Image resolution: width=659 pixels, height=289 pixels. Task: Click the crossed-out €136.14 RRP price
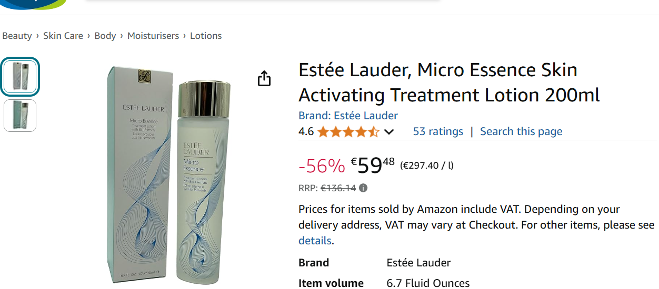pos(338,188)
